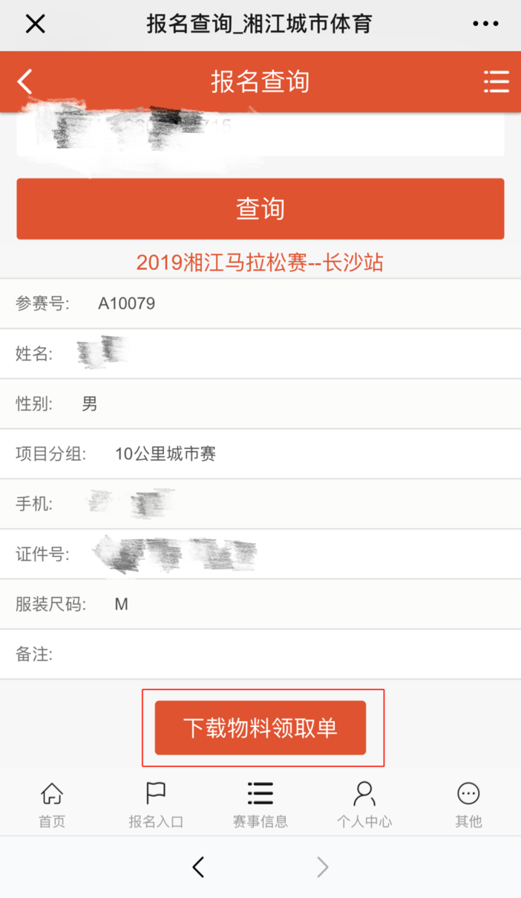This screenshot has width=521, height=898.
Task: Open the three-dot more options menu
Action: tap(486, 24)
